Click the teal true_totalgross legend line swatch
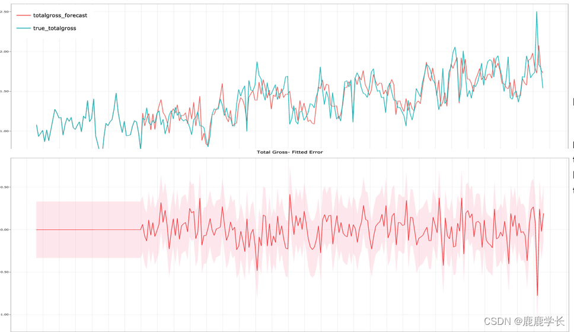Viewport: 574px width, 332px height. (24, 28)
